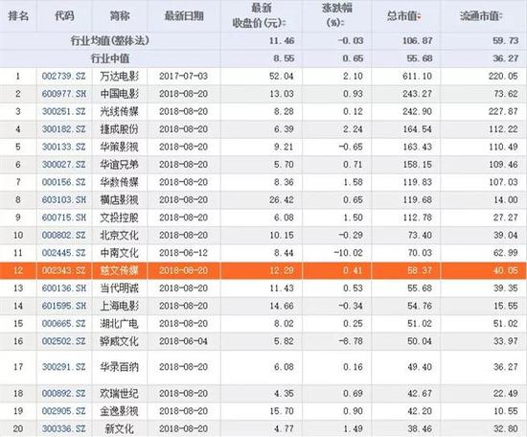The height and width of the screenshot is (437, 527).
Task: Select the name cell 北京文化
Action: pos(120,236)
